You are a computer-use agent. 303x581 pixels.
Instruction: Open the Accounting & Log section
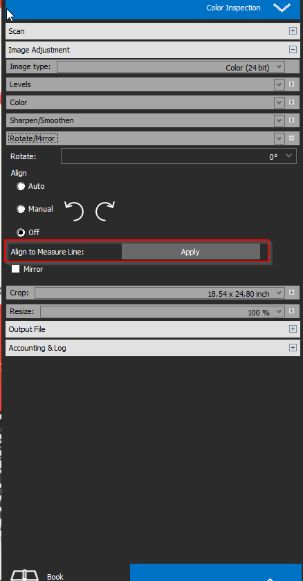point(153,348)
